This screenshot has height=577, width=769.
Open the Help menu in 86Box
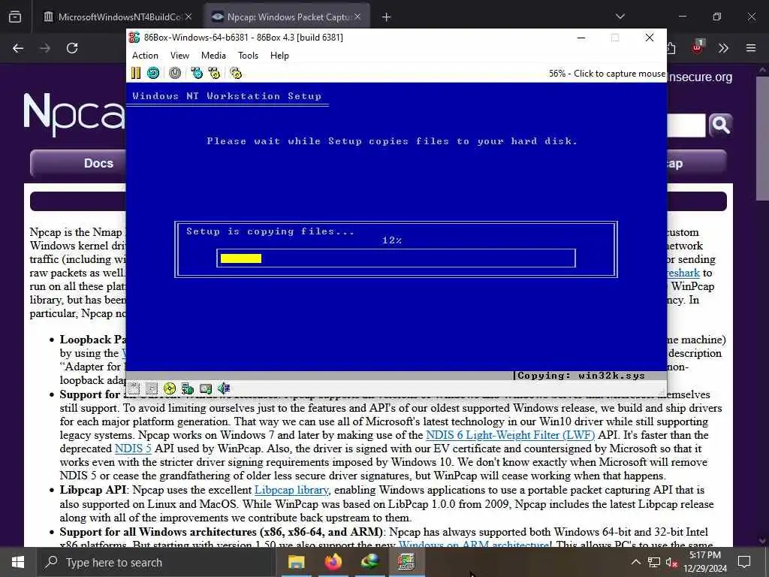pos(279,56)
